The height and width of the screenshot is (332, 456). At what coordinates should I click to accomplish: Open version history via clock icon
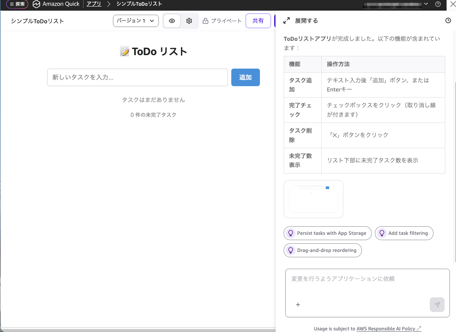(448, 20)
